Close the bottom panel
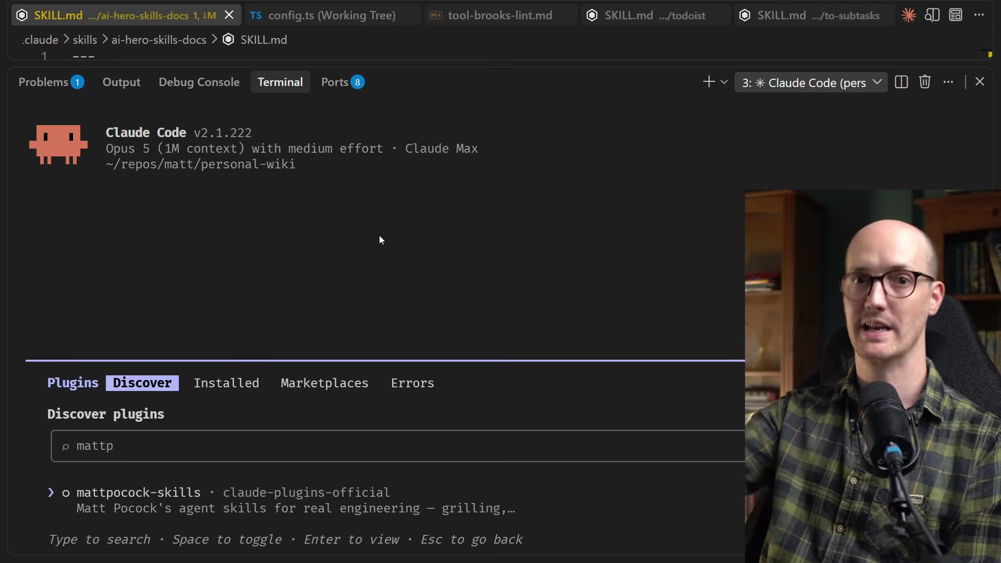 (980, 82)
